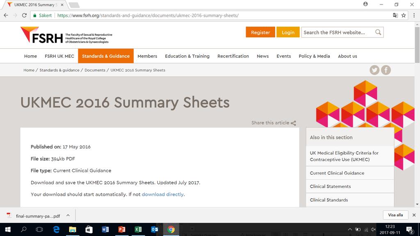The height and width of the screenshot is (236, 420).
Task: Click the download directly link
Action: click(162, 194)
